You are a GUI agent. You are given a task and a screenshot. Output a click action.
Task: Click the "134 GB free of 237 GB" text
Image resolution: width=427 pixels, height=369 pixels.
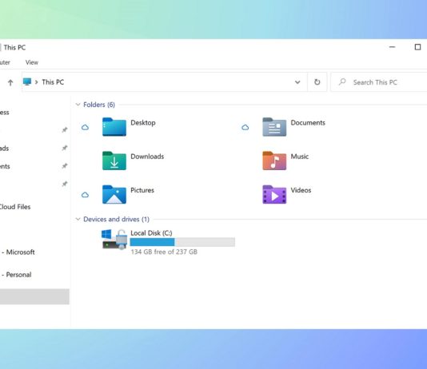[x=164, y=252]
